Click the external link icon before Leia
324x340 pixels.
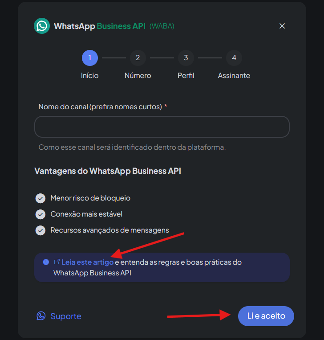[x=57, y=262]
